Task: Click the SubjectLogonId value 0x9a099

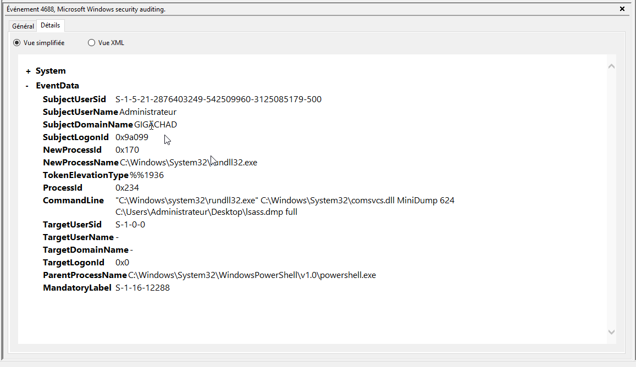Action: (132, 137)
